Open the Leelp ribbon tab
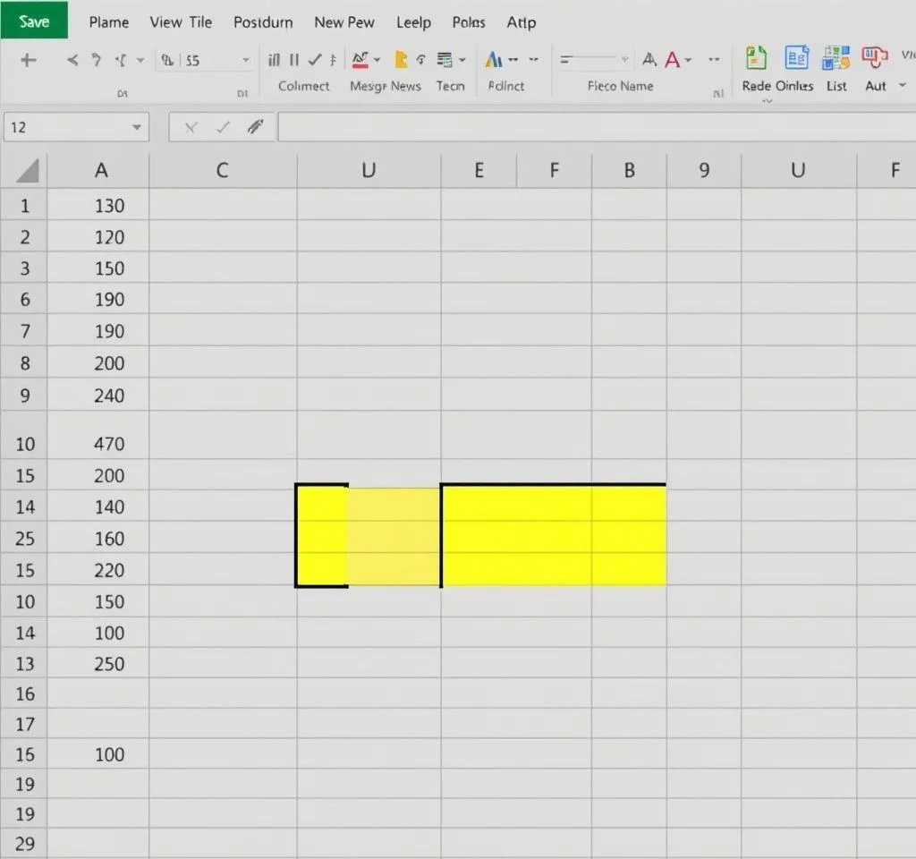This screenshot has width=916, height=859. point(413,22)
